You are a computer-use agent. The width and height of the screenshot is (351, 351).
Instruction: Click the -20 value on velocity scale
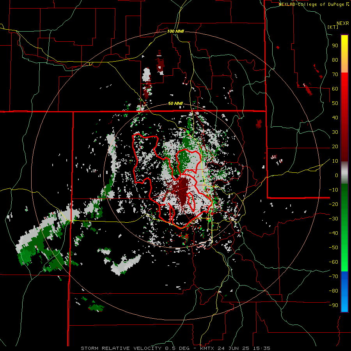pos(333,204)
